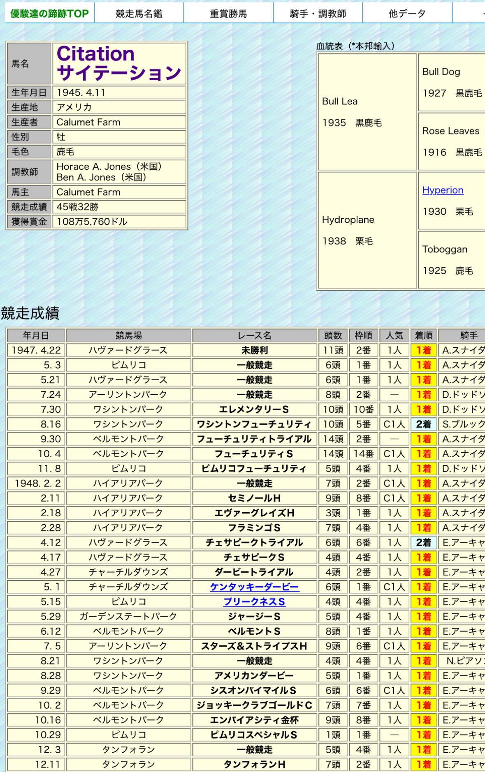The image size is (485, 772).
Task: Click the 2着 result in ワシントンフューチュリティ row
Action: click(424, 424)
